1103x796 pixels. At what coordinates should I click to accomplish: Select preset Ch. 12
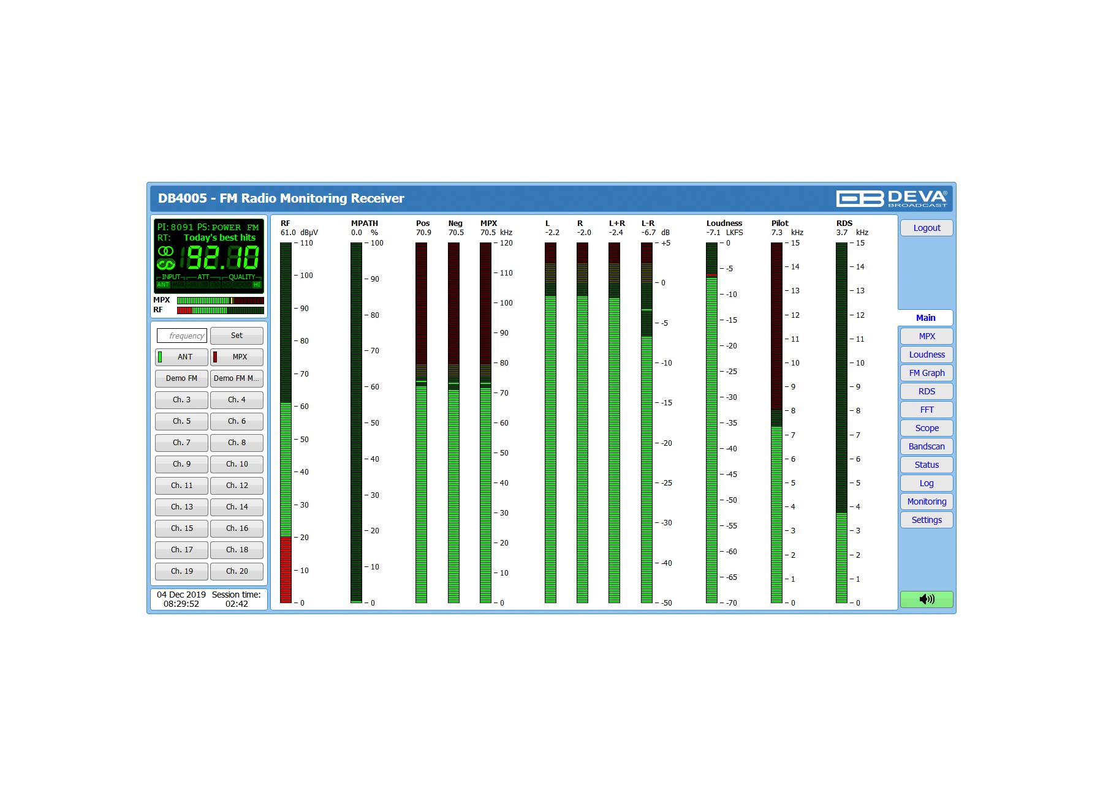237,486
